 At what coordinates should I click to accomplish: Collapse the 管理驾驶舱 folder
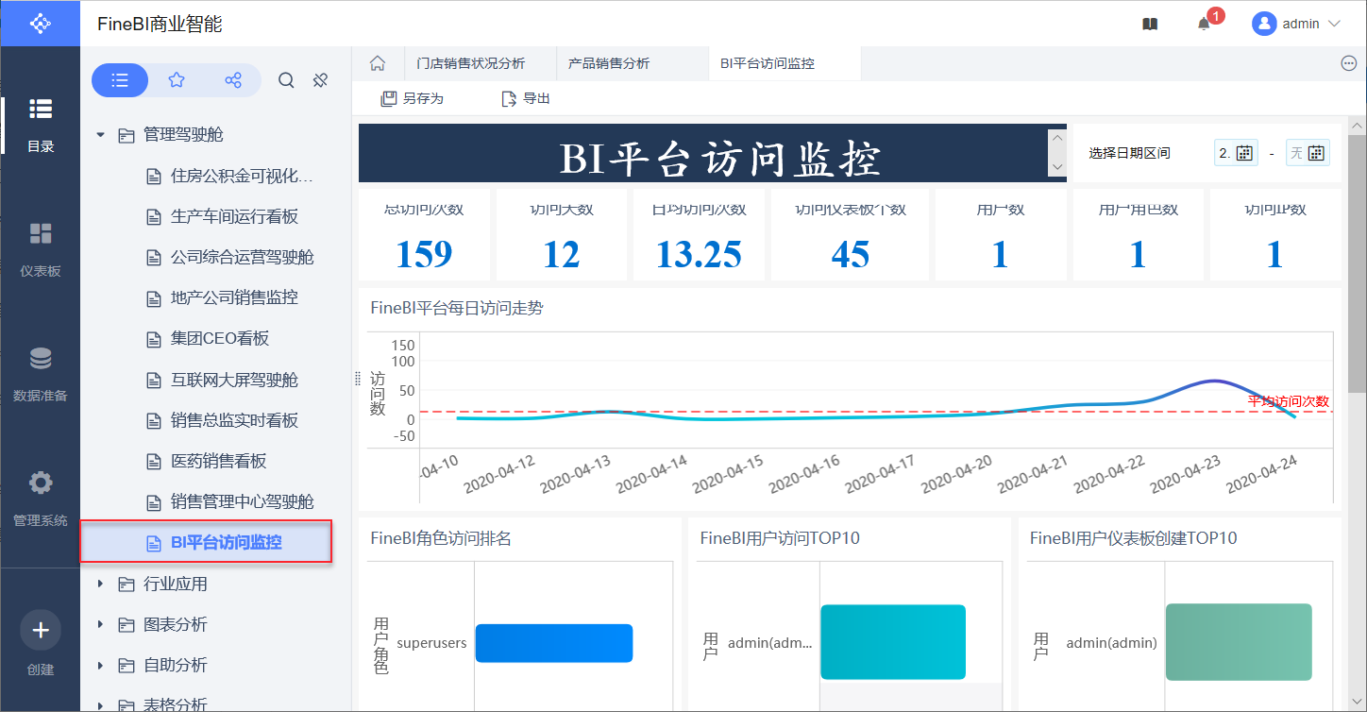(101, 135)
